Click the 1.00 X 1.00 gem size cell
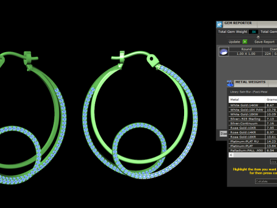Image resolution: width=277 pixels, height=208 pixels. point(246,54)
